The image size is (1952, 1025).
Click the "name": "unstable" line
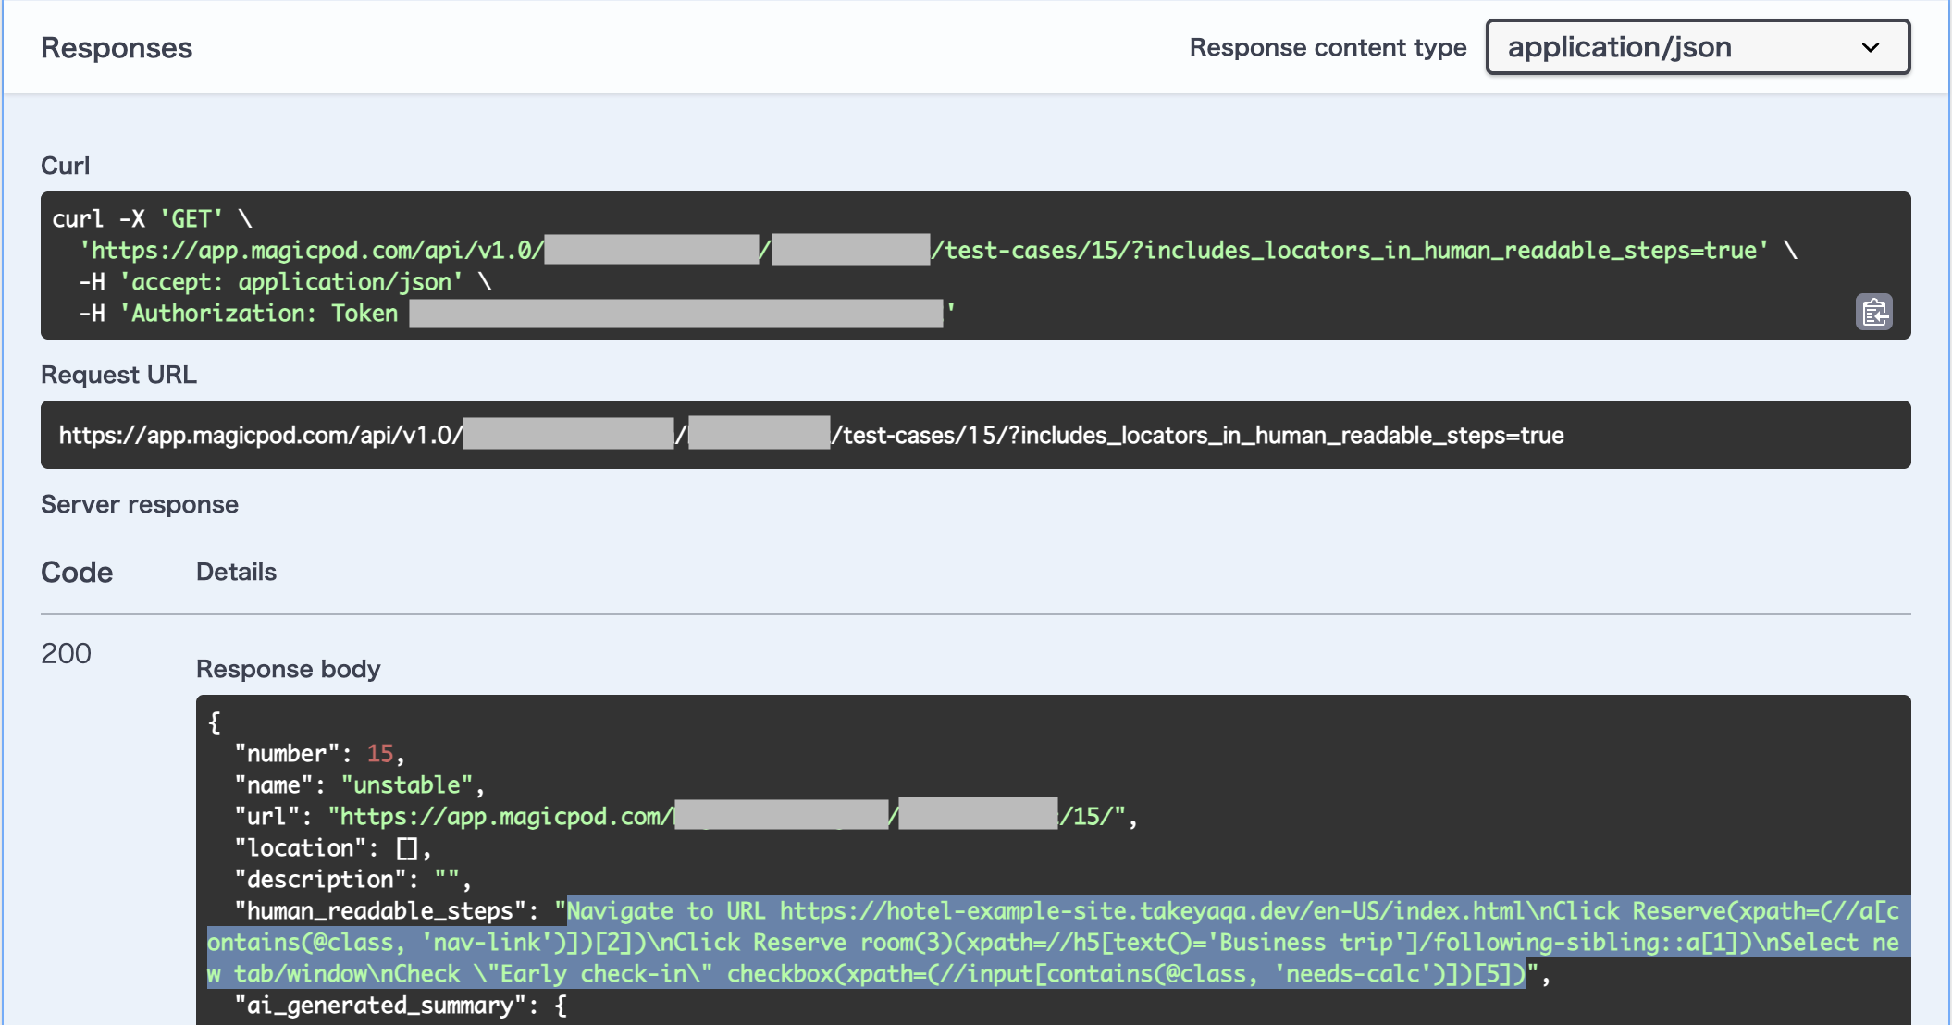[360, 785]
